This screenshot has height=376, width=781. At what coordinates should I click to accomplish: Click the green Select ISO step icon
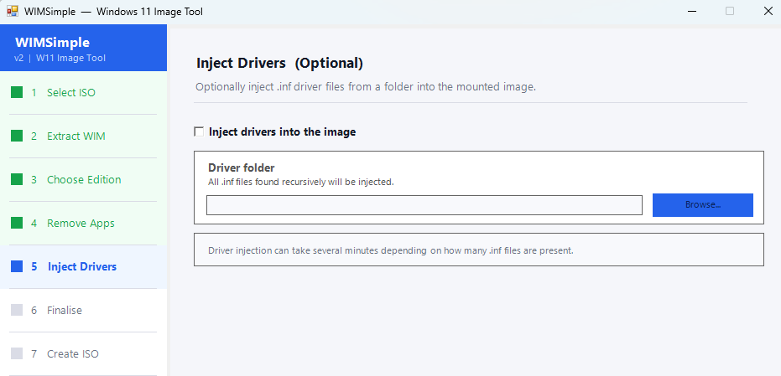[17, 93]
